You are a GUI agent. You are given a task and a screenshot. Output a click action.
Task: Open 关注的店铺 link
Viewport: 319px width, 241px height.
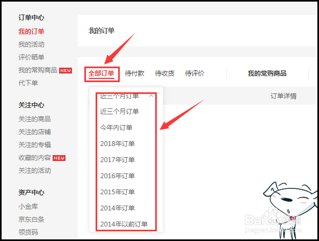[34, 132]
